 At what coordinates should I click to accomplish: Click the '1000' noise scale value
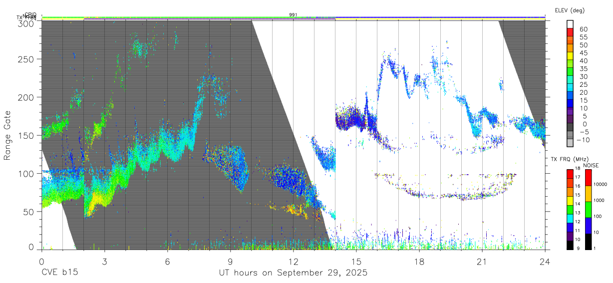[599, 201]
